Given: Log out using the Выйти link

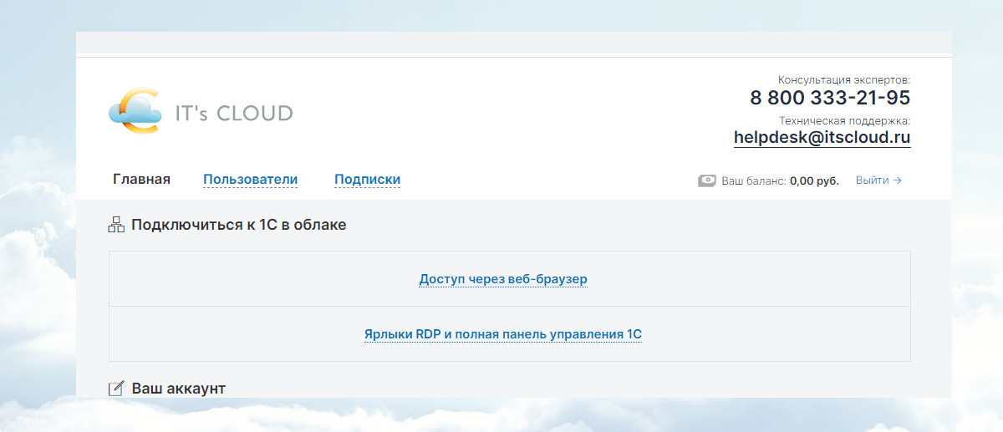Looking at the screenshot, I should click(x=872, y=180).
